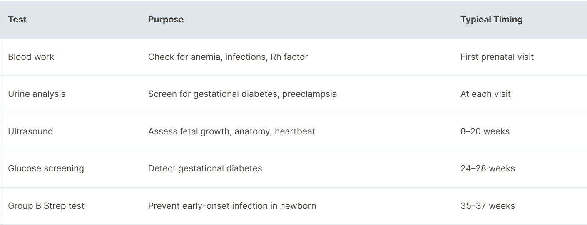
Task: Select the Glucose screening cell
Action: (41, 169)
